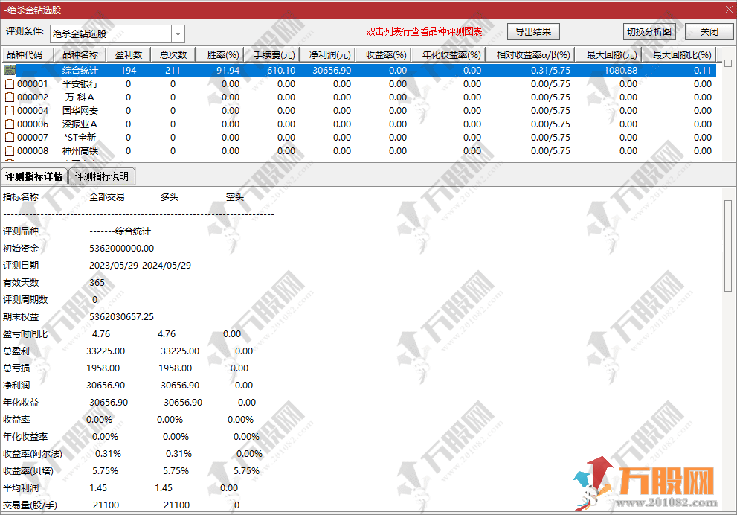Toggle checkbox for stock 000008 神州高铁
This screenshot has width=737, height=515.
10,151
